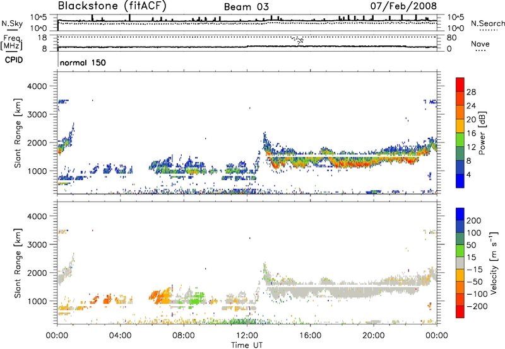Click the 'normal 150' CPID text

[x=83, y=62]
